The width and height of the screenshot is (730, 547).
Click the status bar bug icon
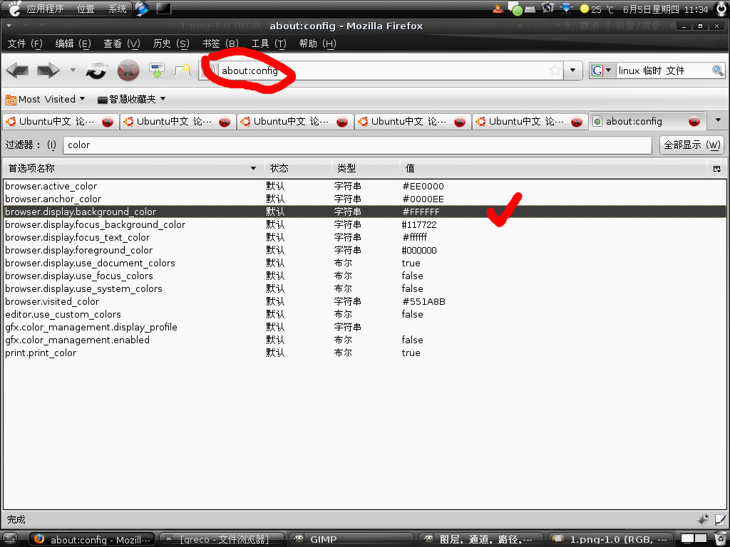click(703, 519)
